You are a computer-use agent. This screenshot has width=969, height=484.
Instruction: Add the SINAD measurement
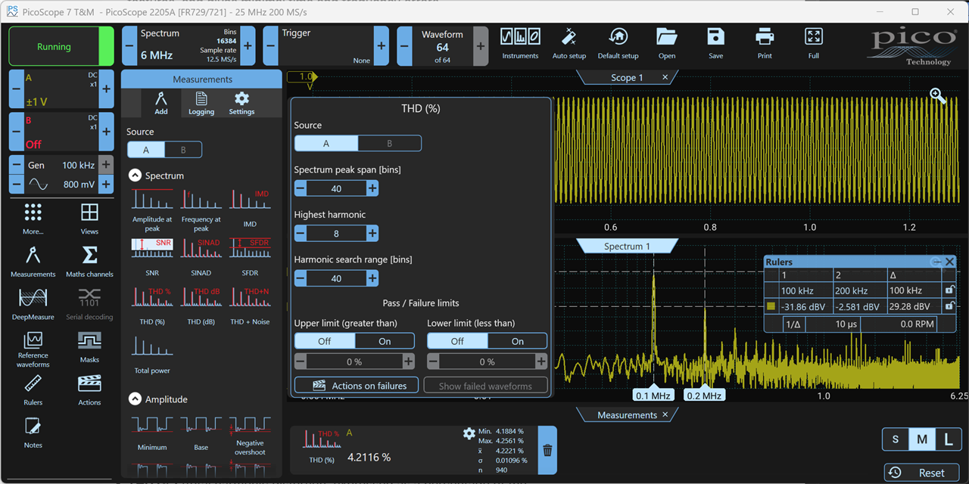(x=201, y=257)
